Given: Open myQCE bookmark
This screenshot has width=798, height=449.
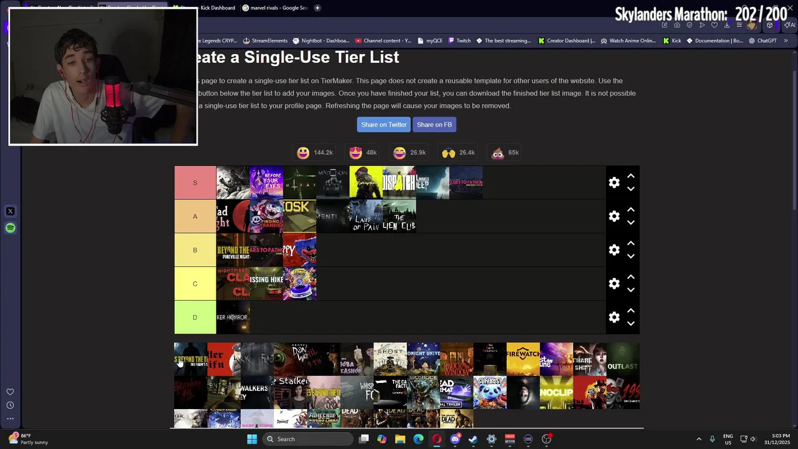Looking at the screenshot, I should click(430, 41).
